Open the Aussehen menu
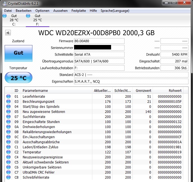 tap(60, 11)
